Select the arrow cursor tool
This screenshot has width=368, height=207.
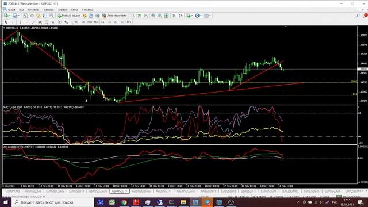(6, 22)
